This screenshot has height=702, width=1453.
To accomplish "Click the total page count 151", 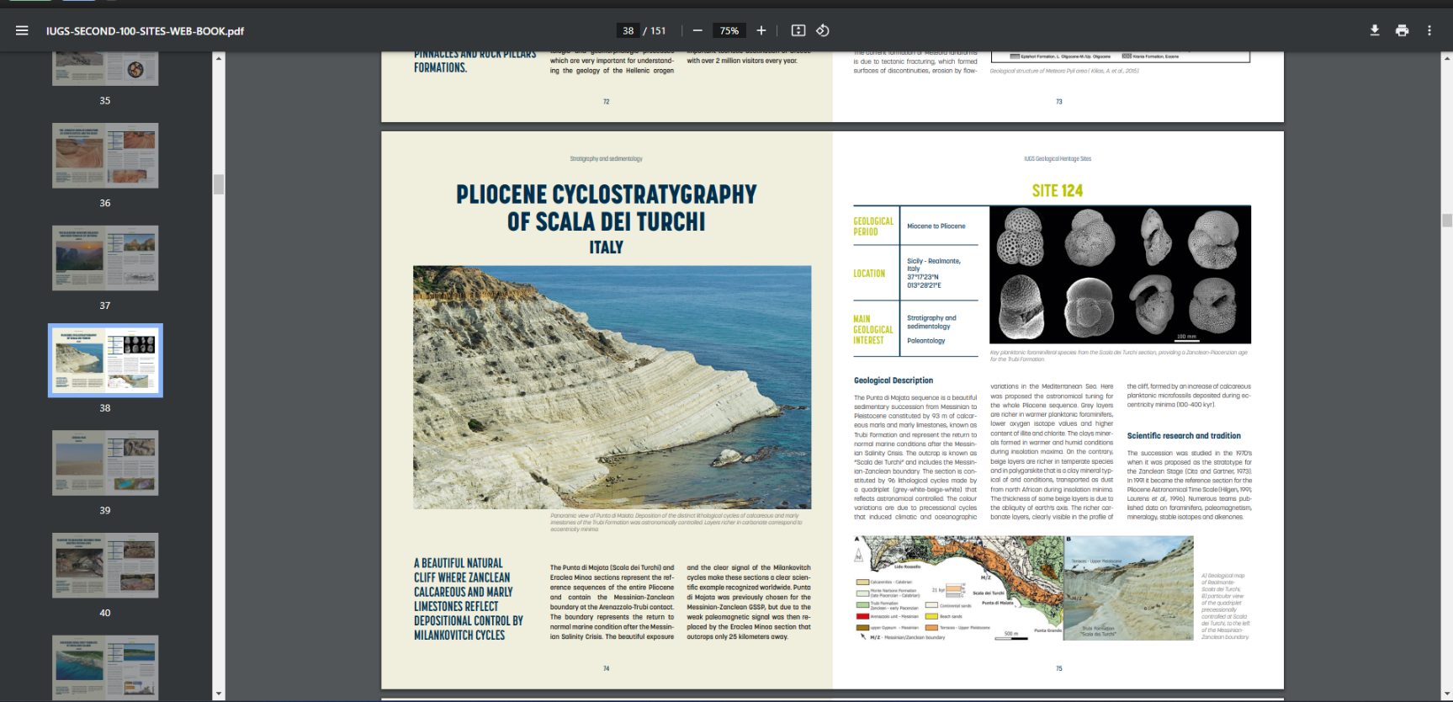I will point(658,31).
